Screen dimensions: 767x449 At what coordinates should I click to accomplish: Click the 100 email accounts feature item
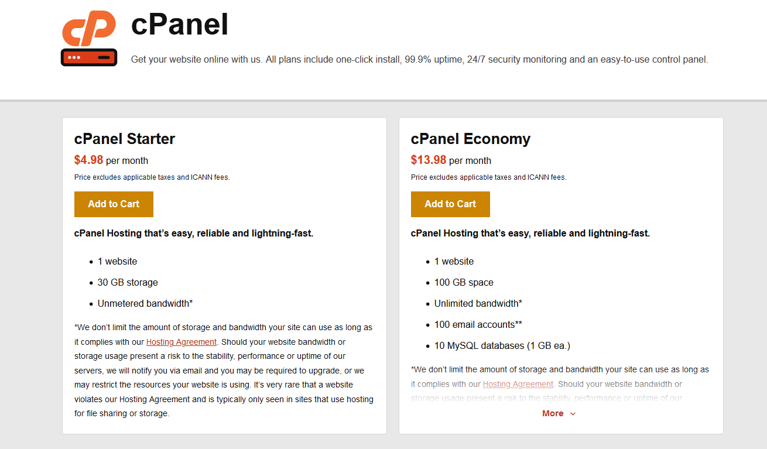point(478,324)
